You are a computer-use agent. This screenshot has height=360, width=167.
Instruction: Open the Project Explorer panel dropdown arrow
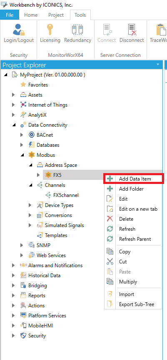[157, 64]
